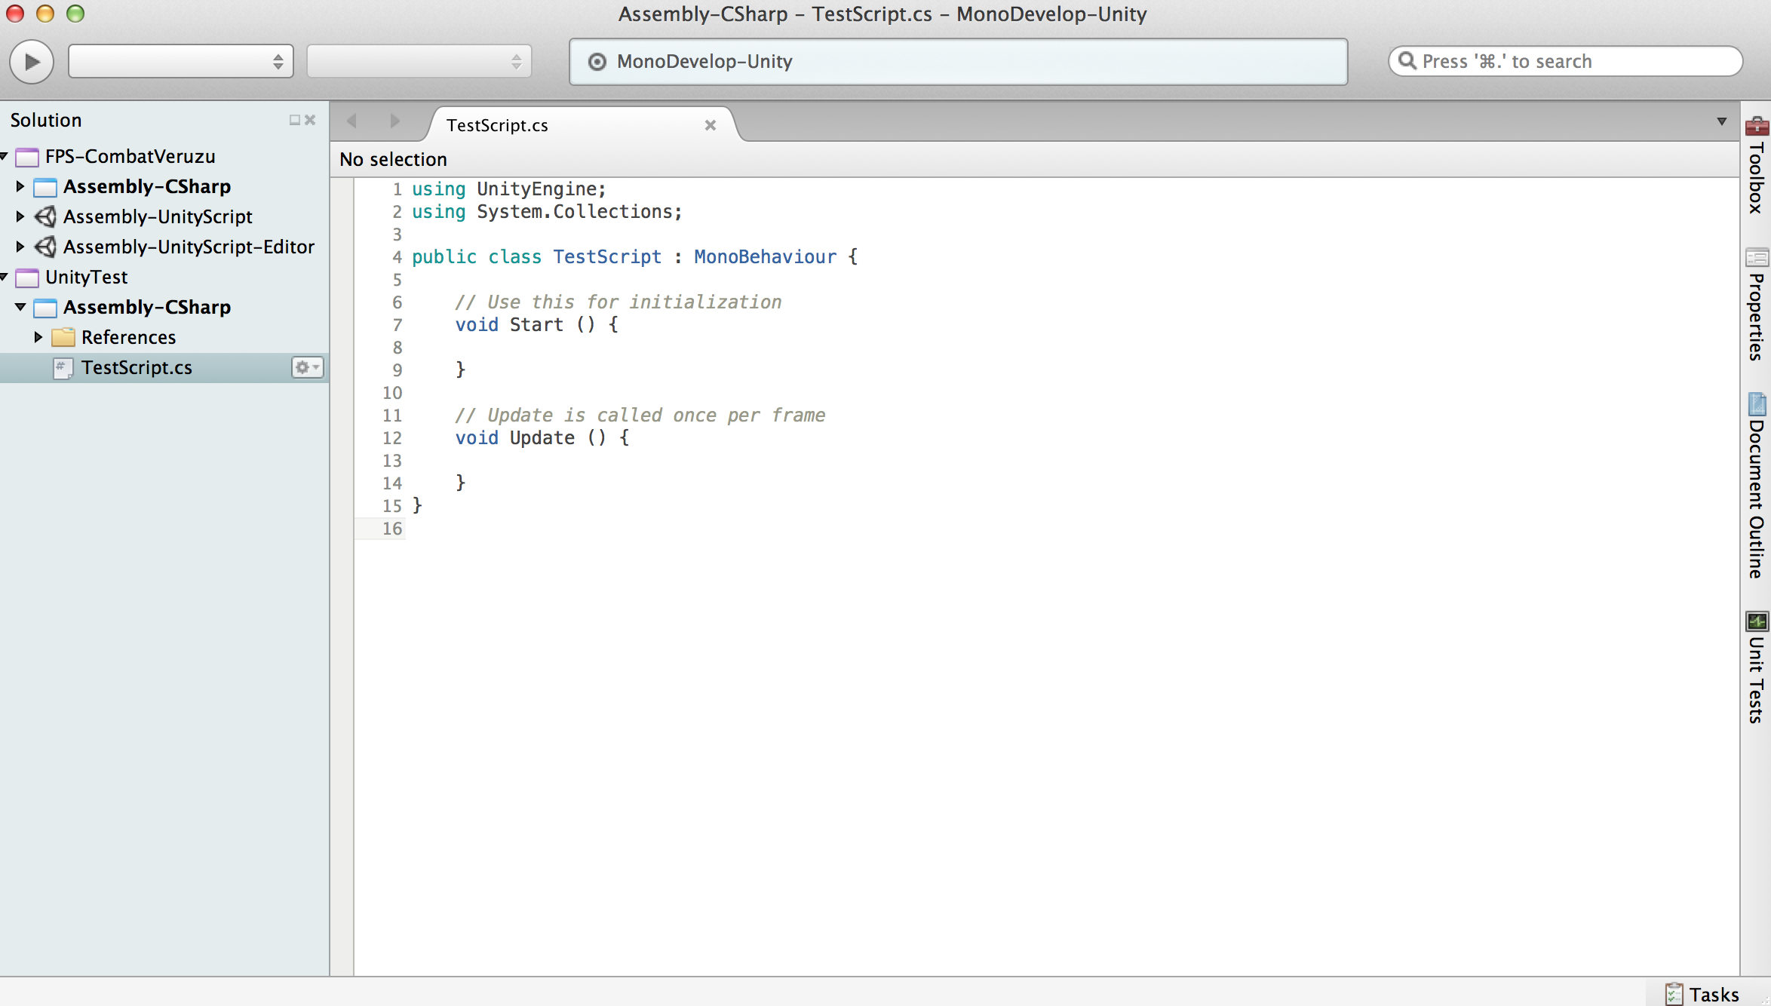Click the search magnifier icon
Screen dimensions: 1771x1006
(1407, 60)
